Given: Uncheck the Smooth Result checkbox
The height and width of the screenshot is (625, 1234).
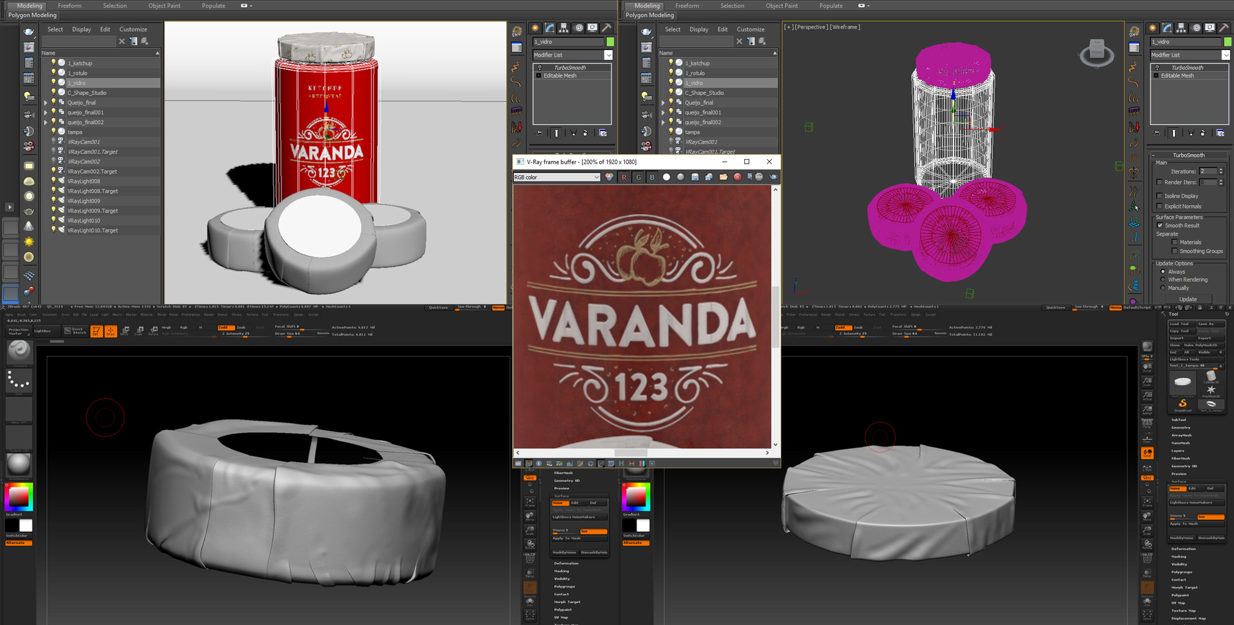Looking at the screenshot, I should click(1160, 225).
